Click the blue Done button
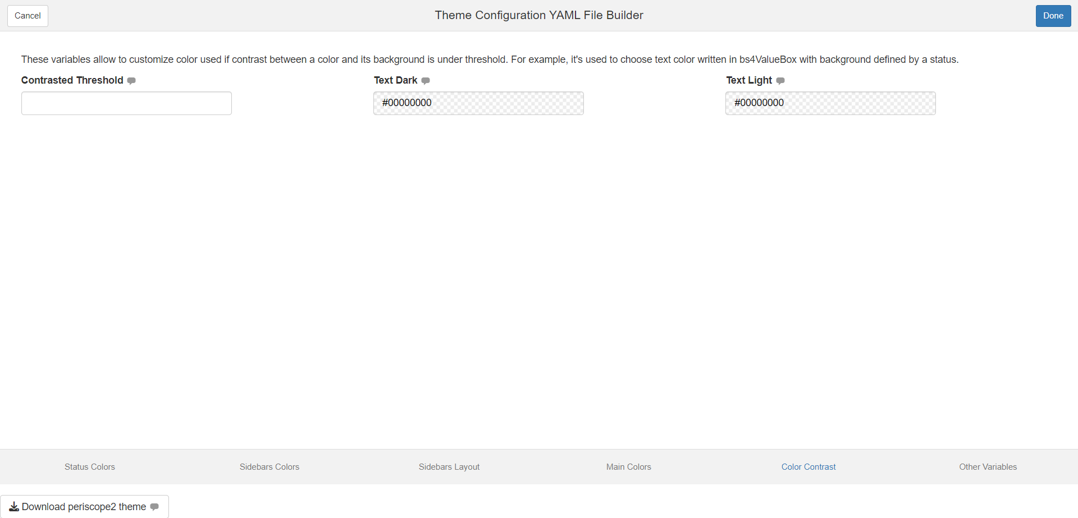Image resolution: width=1078 pixels, height=518 pixels. point(1053,16)
